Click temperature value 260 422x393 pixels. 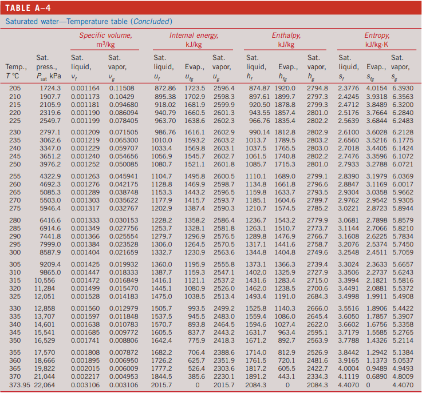[x=15, y=184]
